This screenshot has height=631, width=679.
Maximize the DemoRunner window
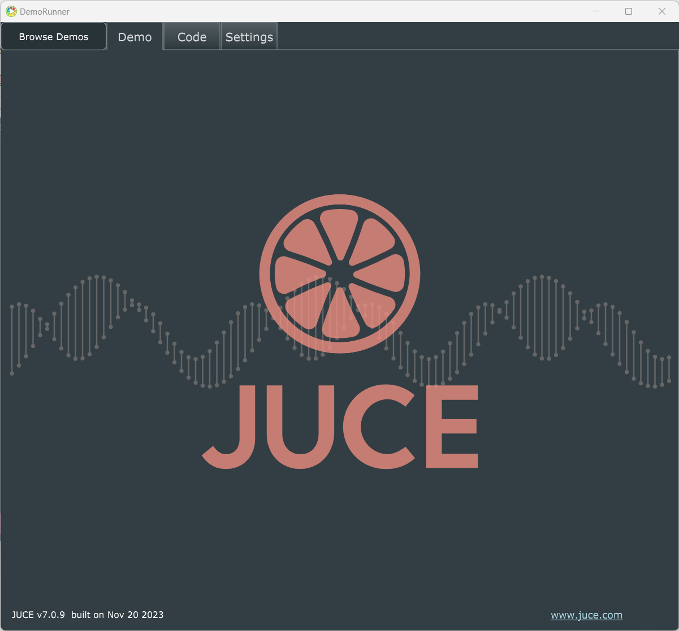(628, 11)
